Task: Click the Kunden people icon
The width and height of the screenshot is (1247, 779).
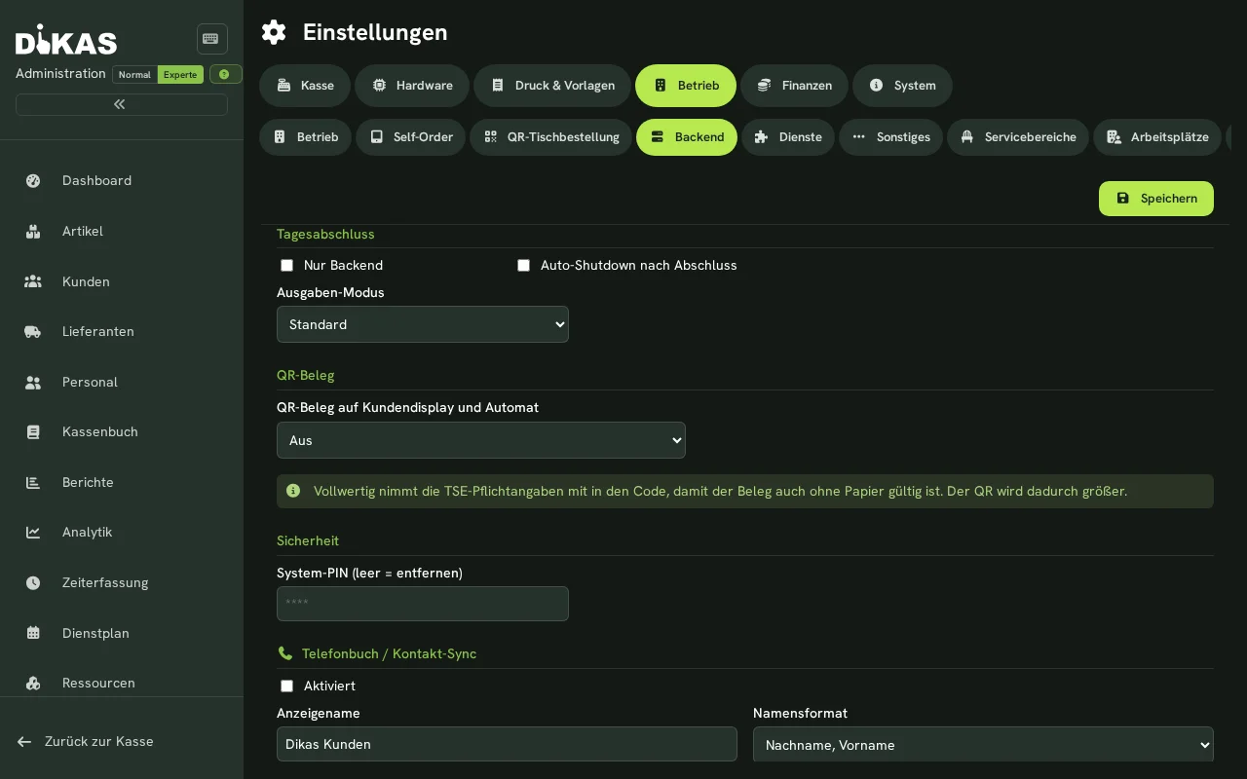Action: coord(33,281)
